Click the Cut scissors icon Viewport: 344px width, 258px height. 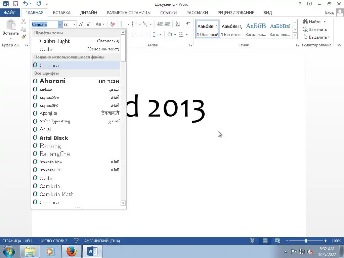[24, 21]
